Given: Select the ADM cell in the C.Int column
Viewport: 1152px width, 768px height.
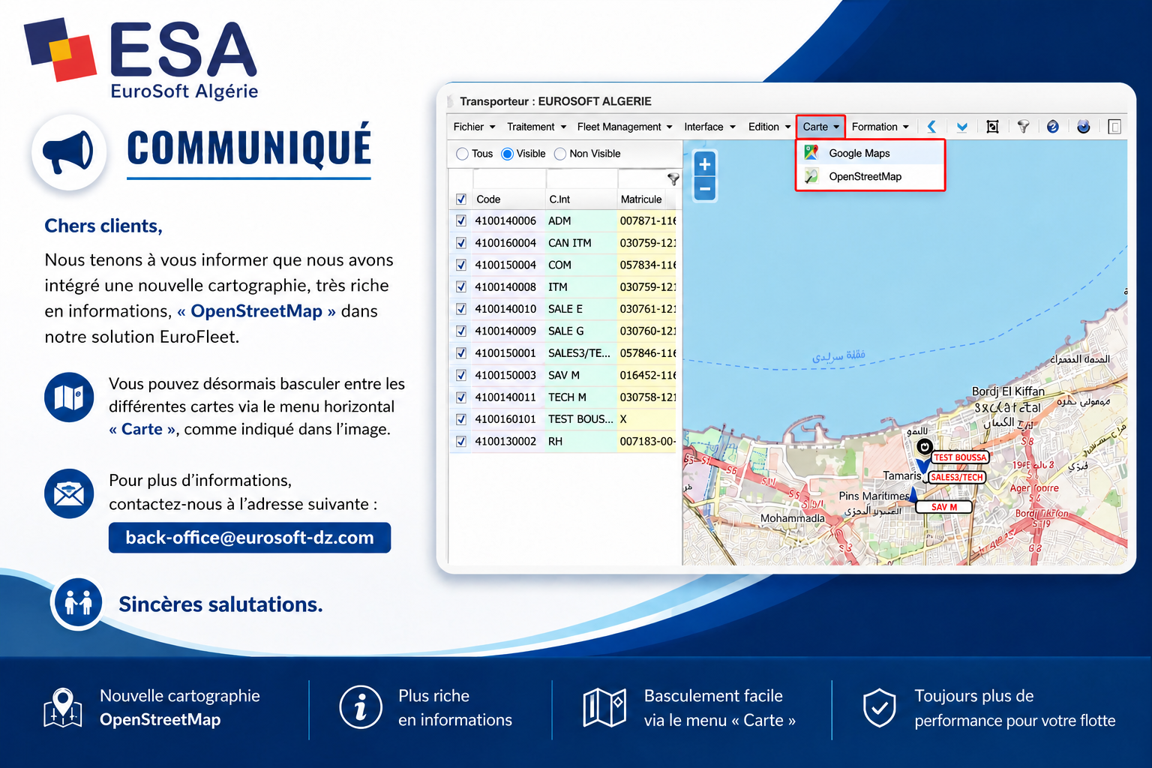Looking at the screenshot, I should click(580, 221).
